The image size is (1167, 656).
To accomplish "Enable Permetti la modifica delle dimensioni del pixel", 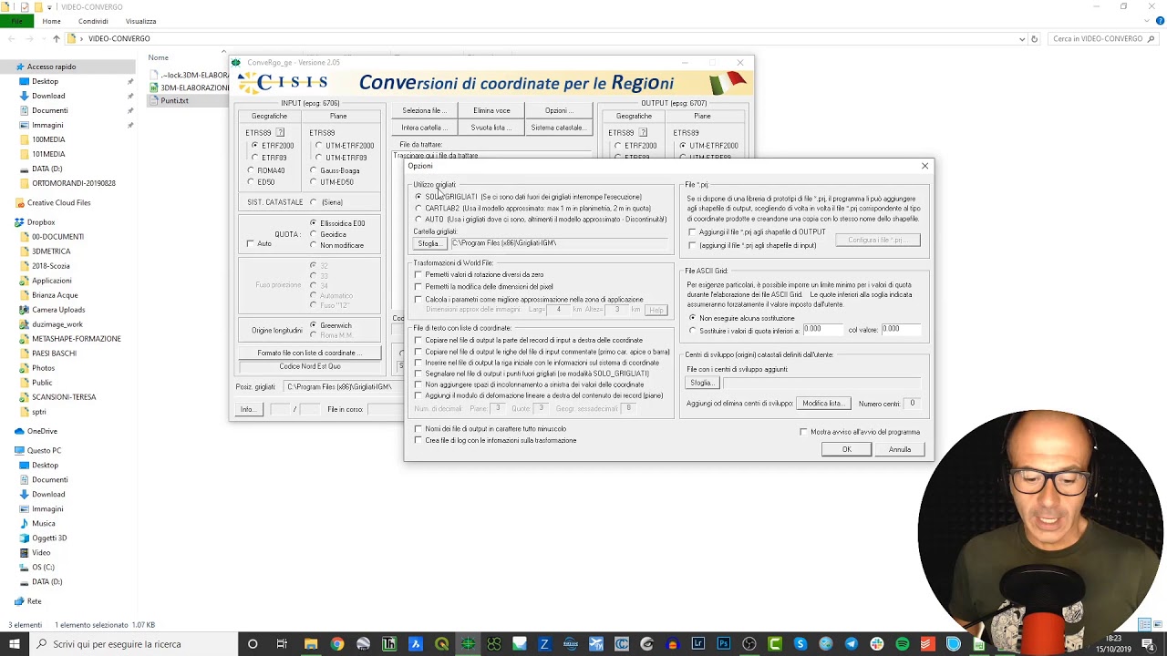I will [x=418, y=286].
